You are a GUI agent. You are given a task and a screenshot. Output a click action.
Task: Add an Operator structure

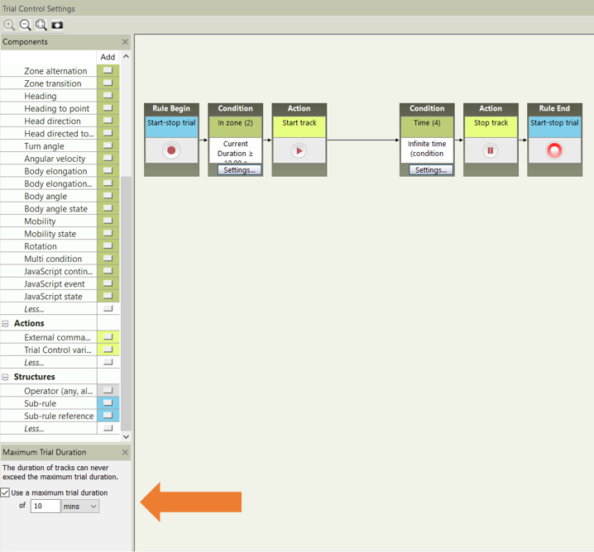(108, 390)
